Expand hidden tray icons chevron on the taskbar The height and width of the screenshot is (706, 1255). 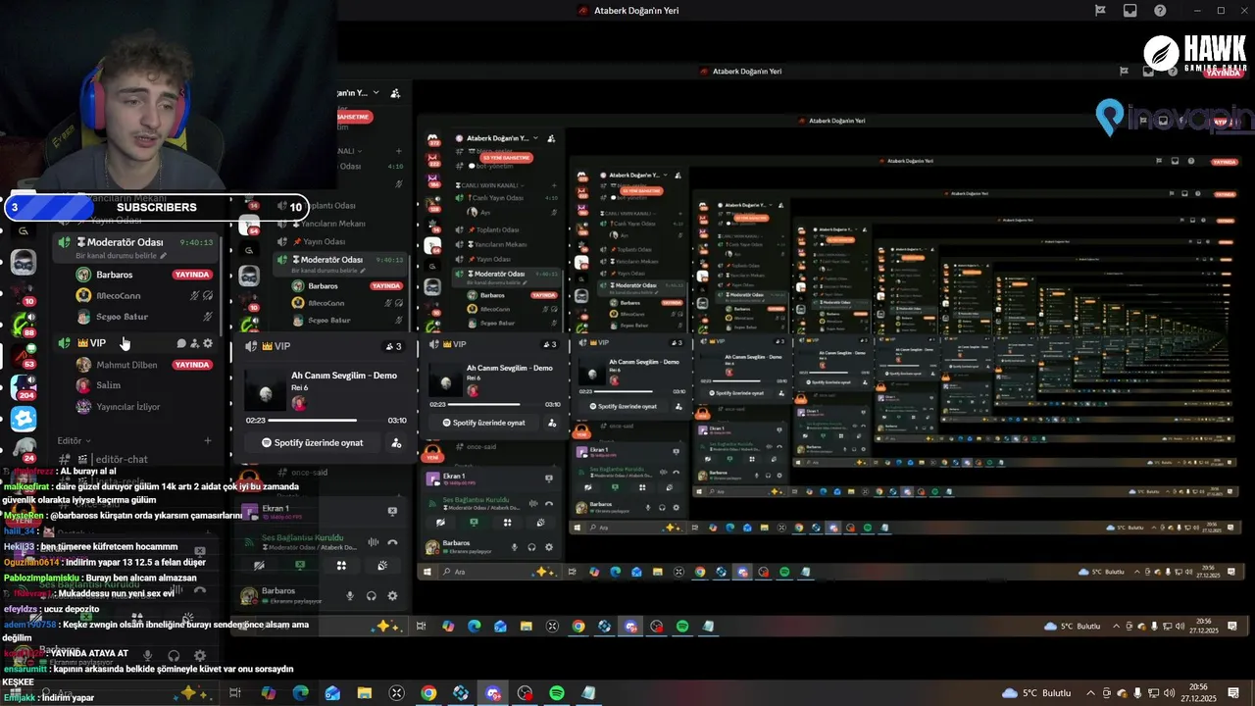[x=1091, y=693]
